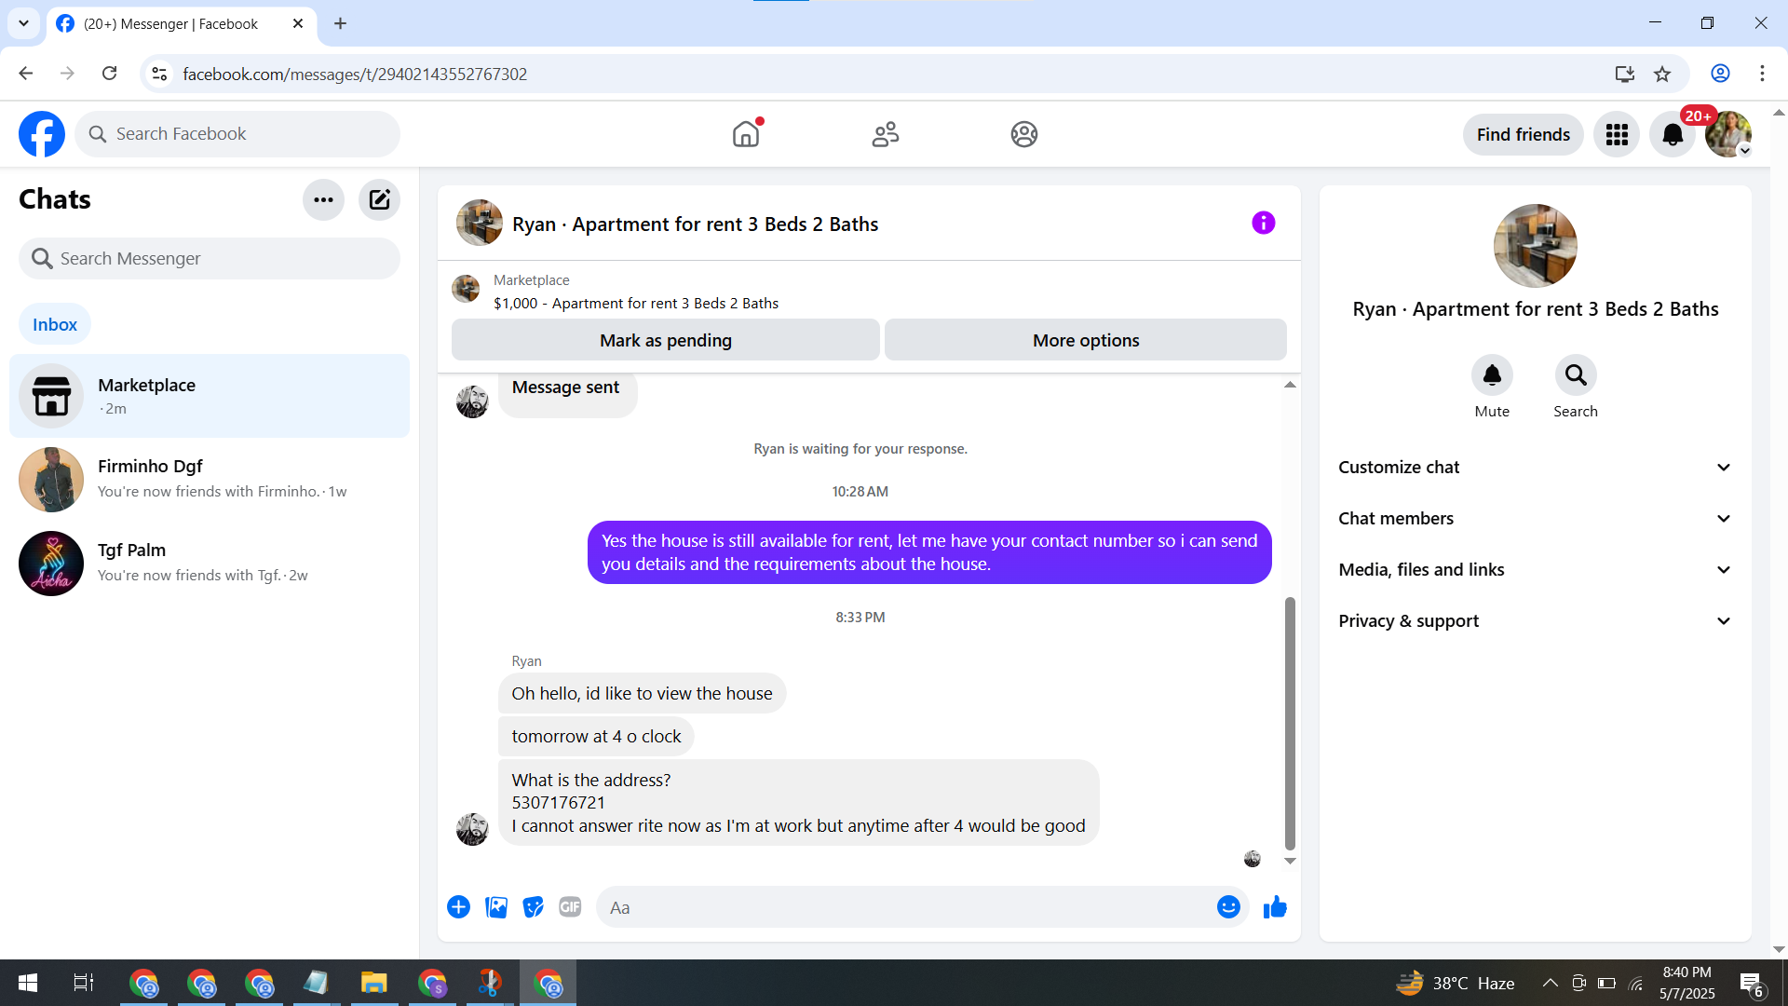Click the Aa message input field
The image size is (1788, 1006).
point(903,907)
